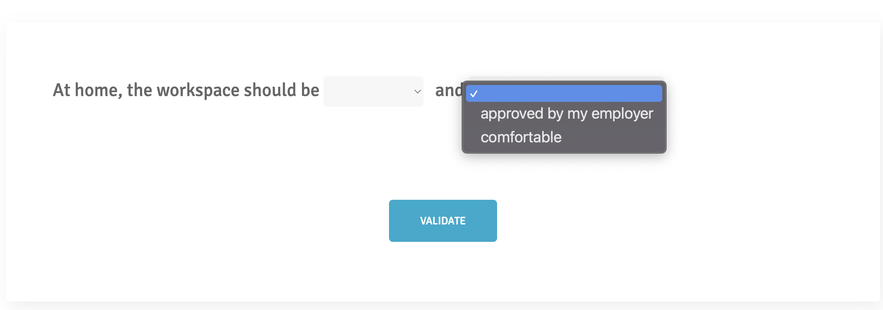
Task: Click the word "workspace" in the sentence
Action: click(198, 91)
